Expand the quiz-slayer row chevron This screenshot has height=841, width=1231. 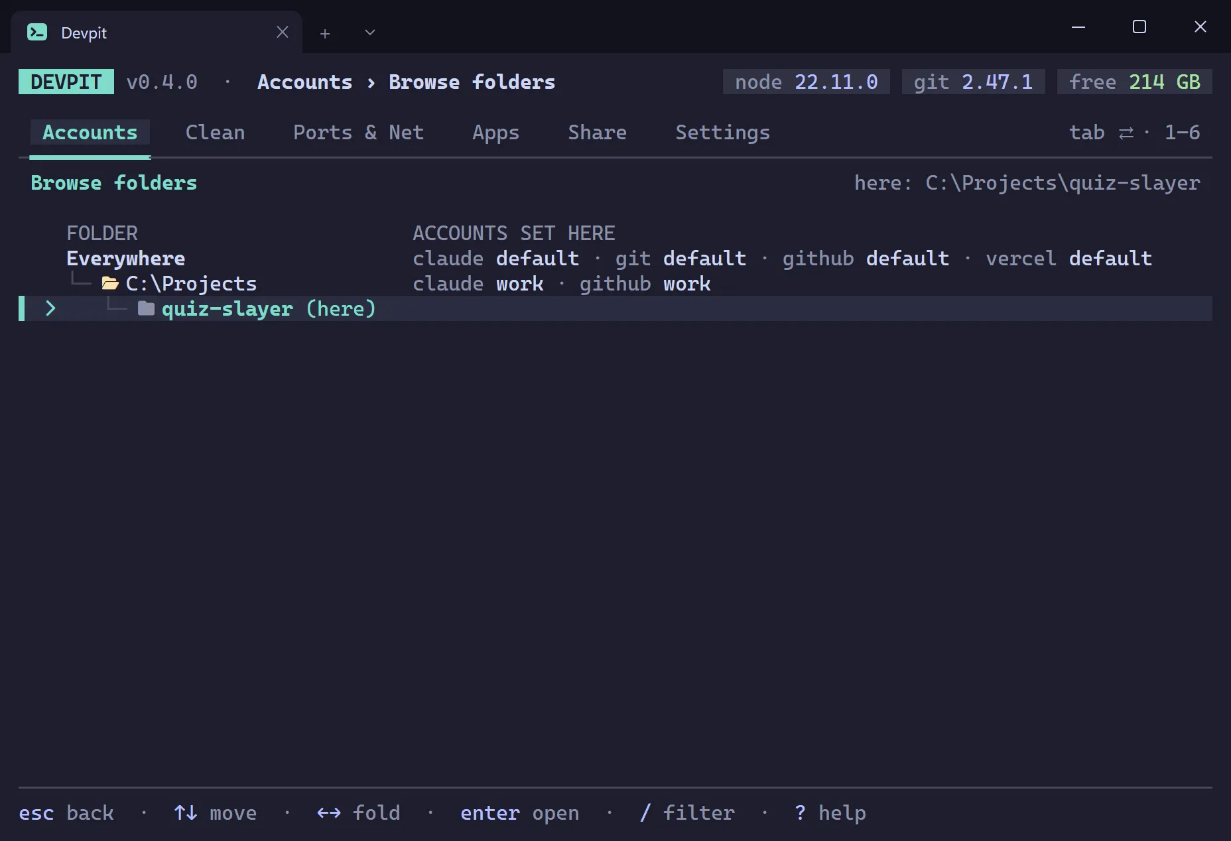[50, 308]
